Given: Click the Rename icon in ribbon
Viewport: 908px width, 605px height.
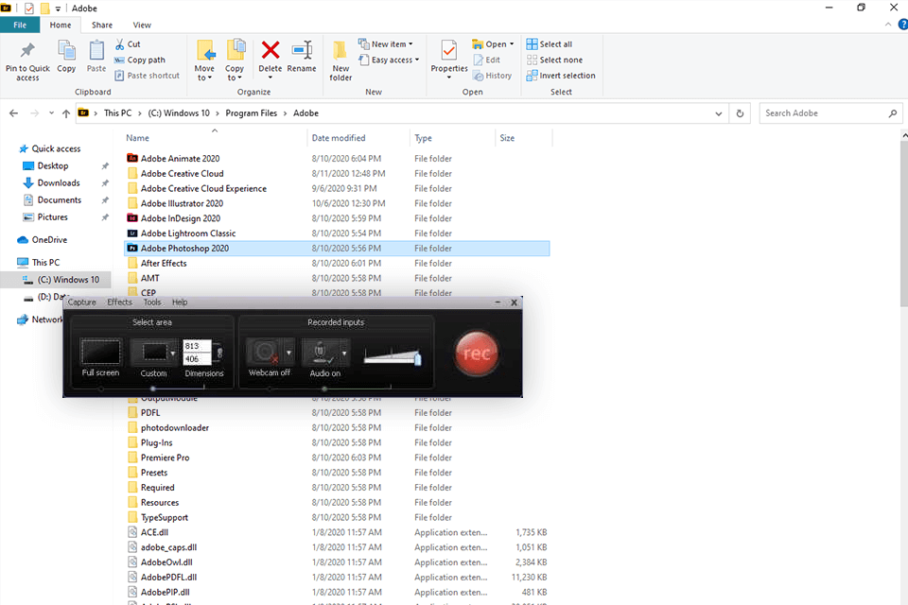Looking at the screenshot, I should point(302,53).
